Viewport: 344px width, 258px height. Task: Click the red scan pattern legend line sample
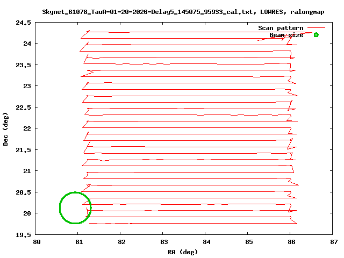(x=316, y=28)
